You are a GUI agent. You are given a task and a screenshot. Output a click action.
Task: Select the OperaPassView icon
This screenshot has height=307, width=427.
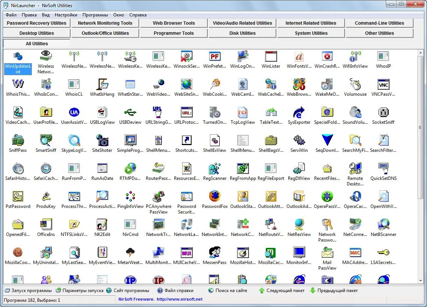[x=327, y=196]
